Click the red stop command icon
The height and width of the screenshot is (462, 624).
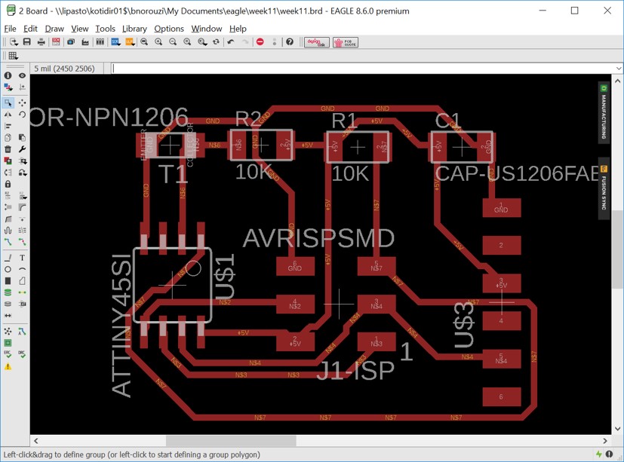point(260,41)
